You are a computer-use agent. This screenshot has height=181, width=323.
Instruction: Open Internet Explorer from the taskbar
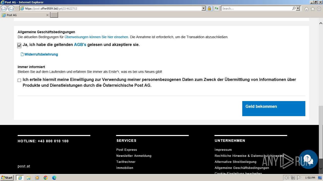pyautogui.click(x=20, y=178)
